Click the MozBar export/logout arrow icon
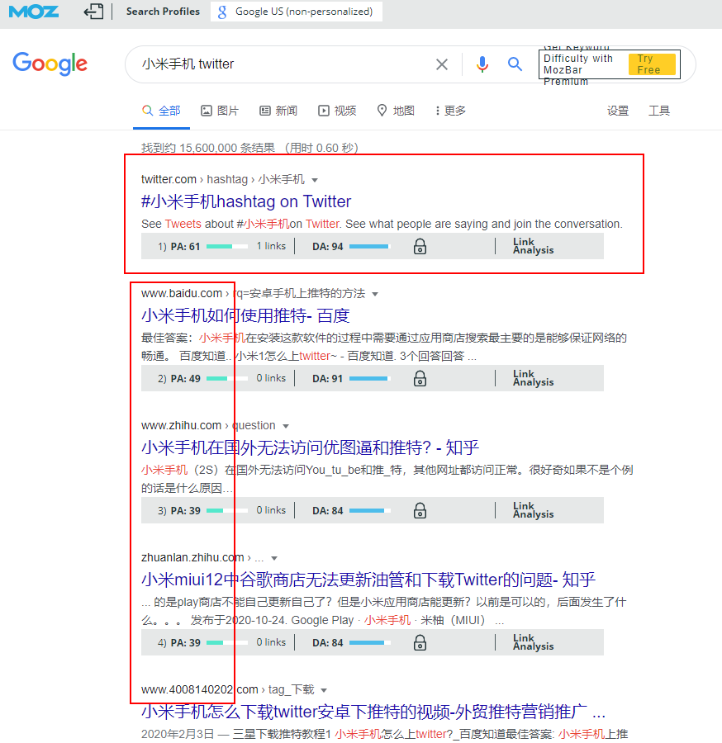722x743 pixels. tap(93, 12)
